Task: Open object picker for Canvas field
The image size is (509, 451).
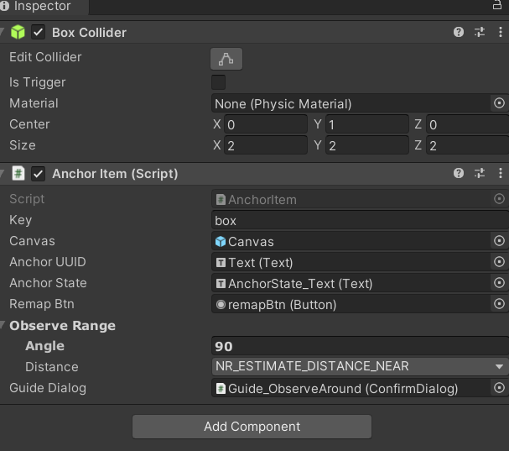Action: (499, 241)
